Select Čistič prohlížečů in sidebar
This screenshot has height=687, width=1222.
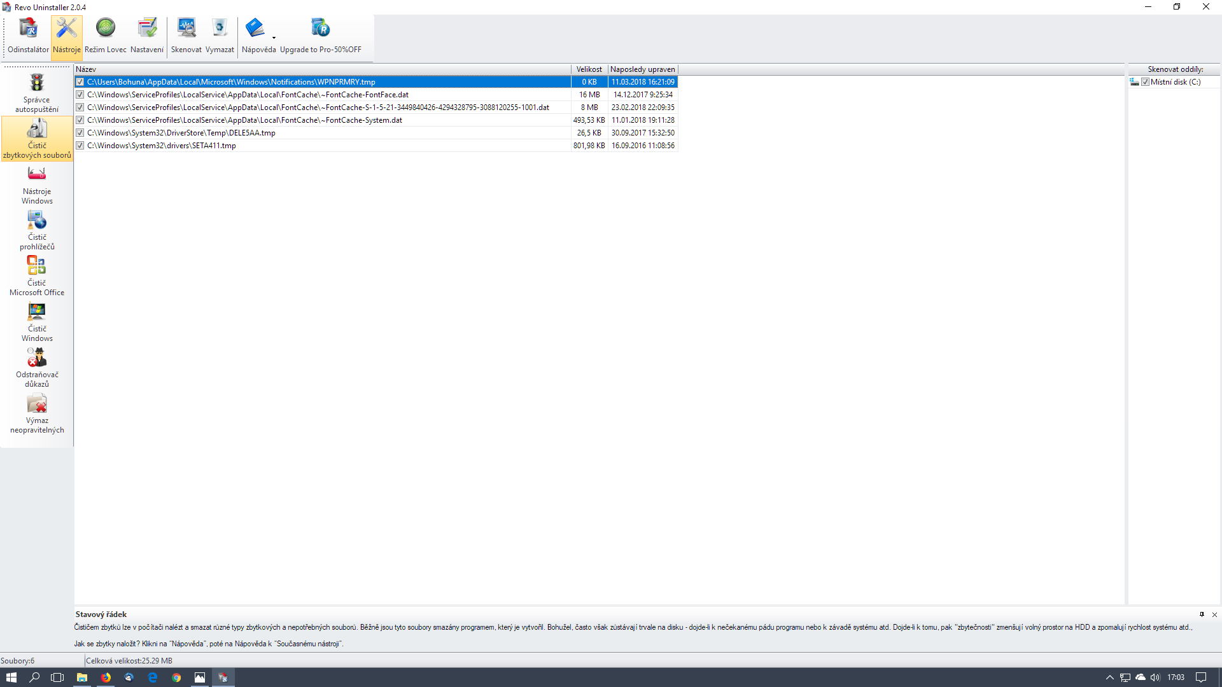(x=37, y=230)
